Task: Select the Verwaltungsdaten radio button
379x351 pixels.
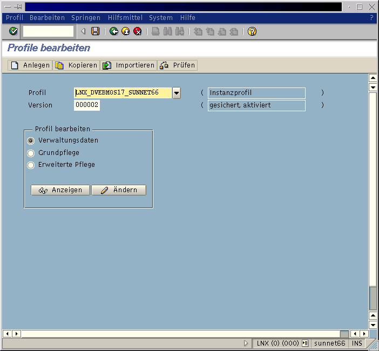Action: coord(31,140)
